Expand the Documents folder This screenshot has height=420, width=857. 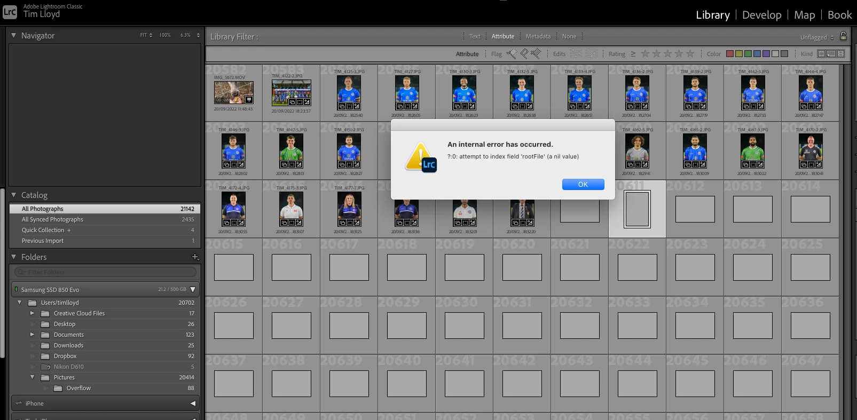(32, 335)
